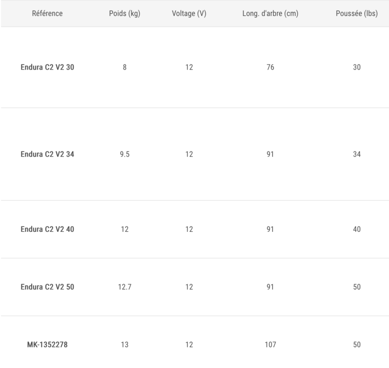Click the Poussée (lbs) column header
Screen dimensions: 389x368
357,14
